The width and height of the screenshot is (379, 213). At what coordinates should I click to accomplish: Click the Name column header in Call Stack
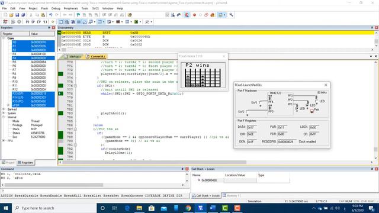[x=208, y=175]
